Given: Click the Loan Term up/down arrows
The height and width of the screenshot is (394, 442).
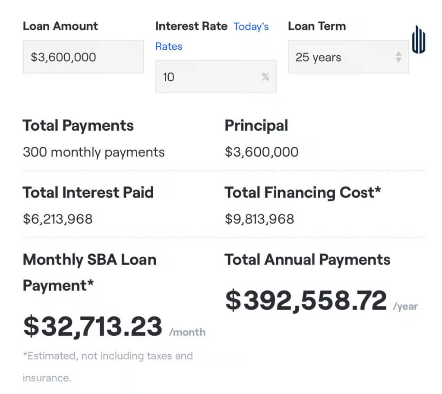Looking at the screenshot, I should click(398, 57).
